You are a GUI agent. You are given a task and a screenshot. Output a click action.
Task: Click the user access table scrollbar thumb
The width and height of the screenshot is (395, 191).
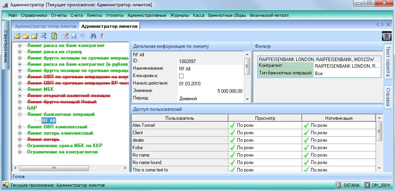coord(379,131)
